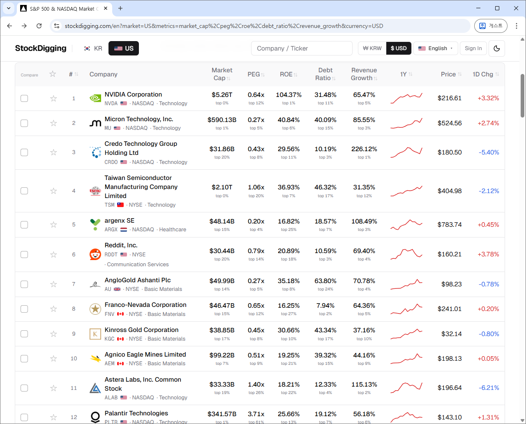Open Chrome menu three dots

[517, 26]
